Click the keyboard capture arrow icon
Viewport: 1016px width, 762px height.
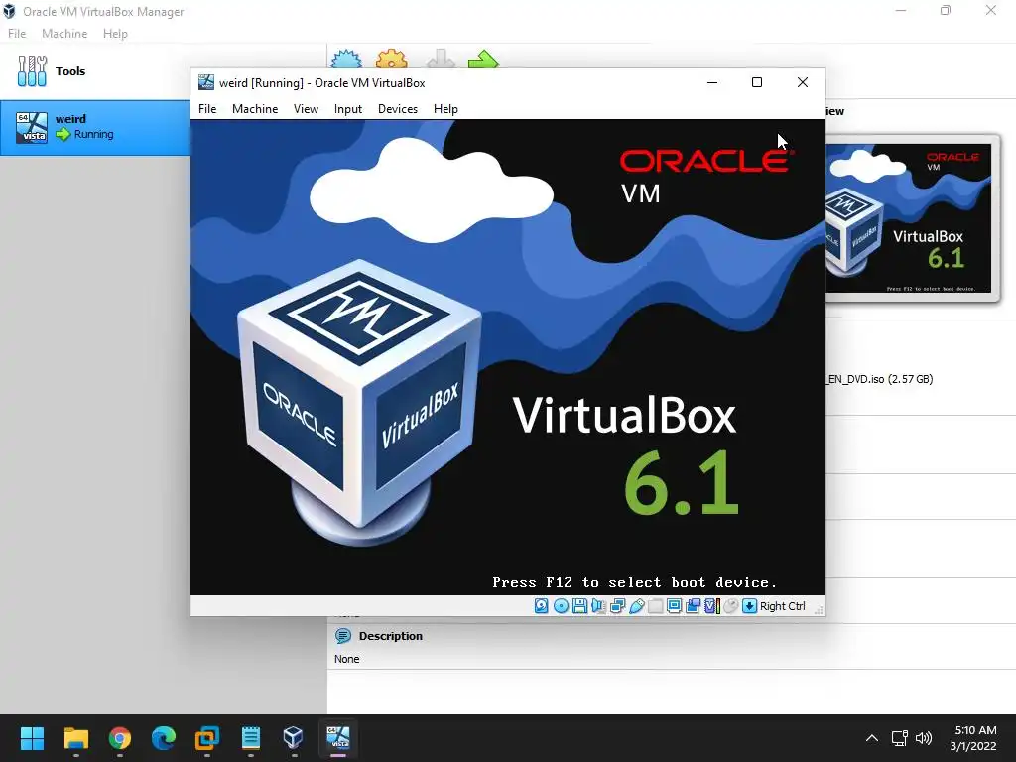pyautogui.click(x=750, y=606)
